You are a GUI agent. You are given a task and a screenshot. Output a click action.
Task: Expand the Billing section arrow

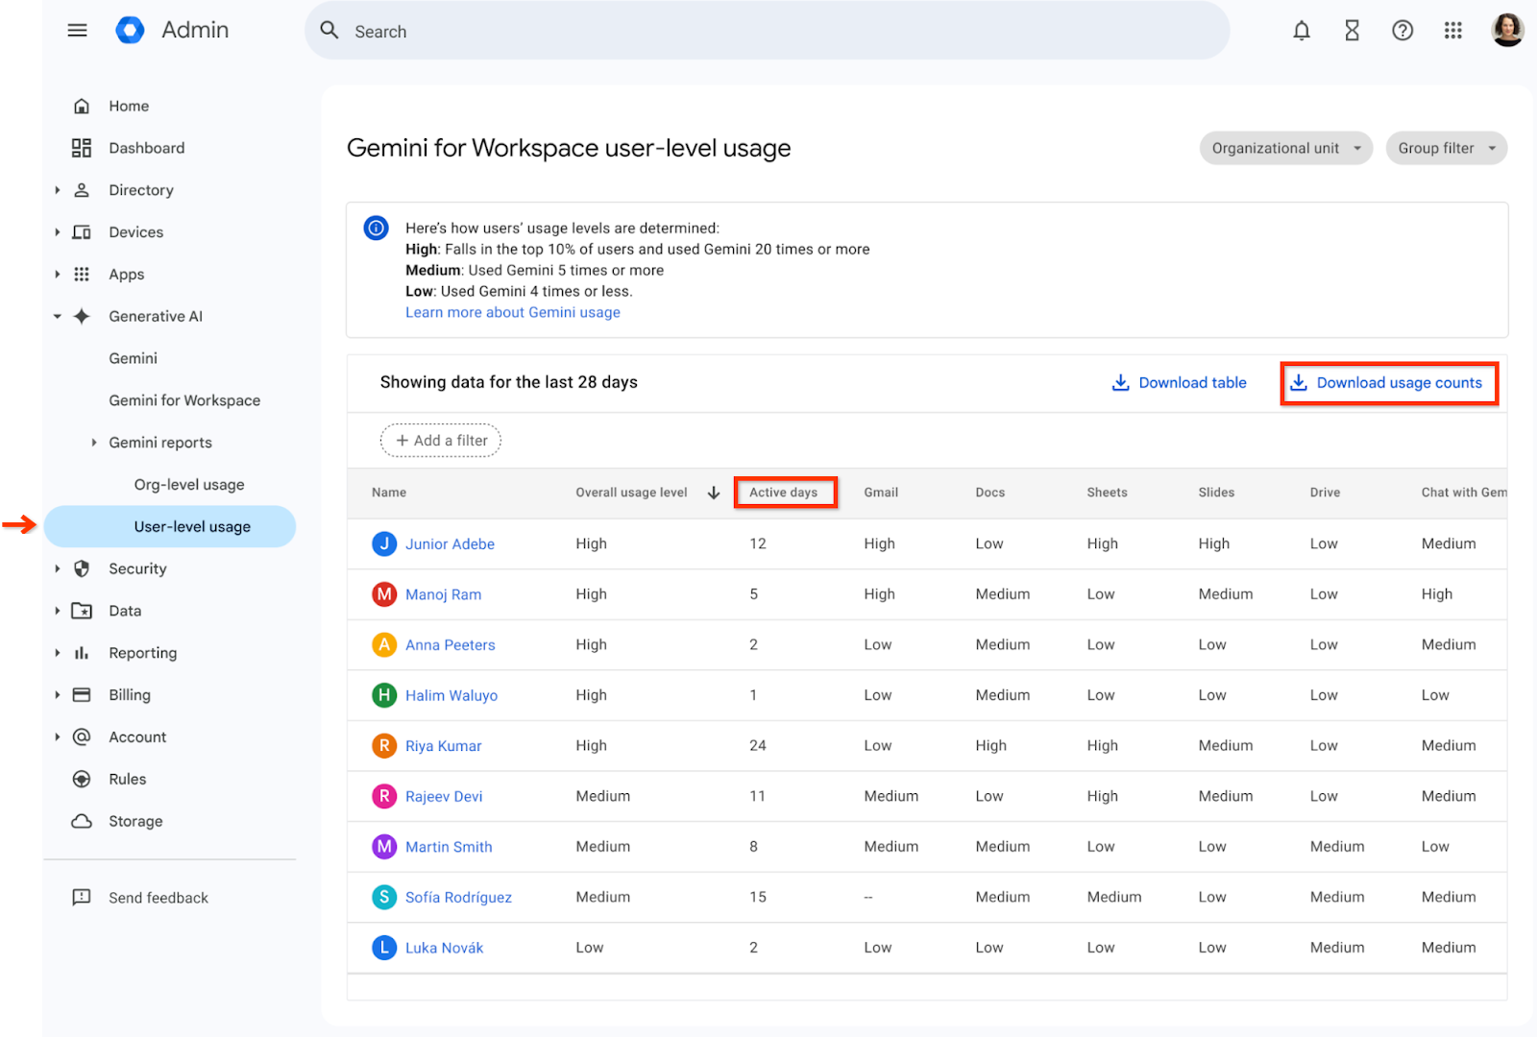tap(58, 695)
